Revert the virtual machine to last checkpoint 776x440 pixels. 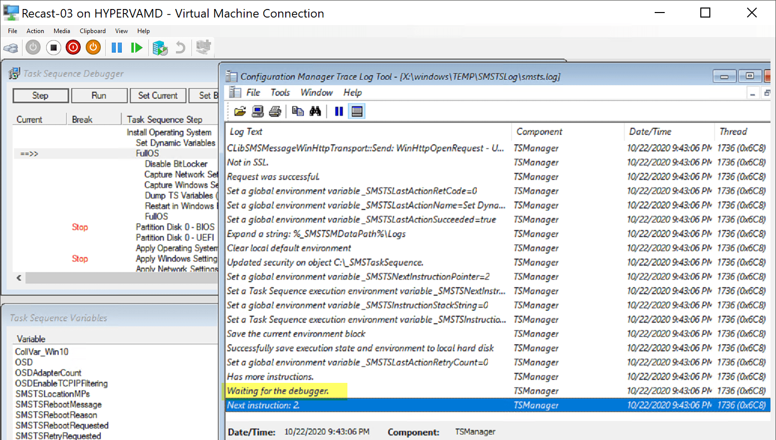179,47
